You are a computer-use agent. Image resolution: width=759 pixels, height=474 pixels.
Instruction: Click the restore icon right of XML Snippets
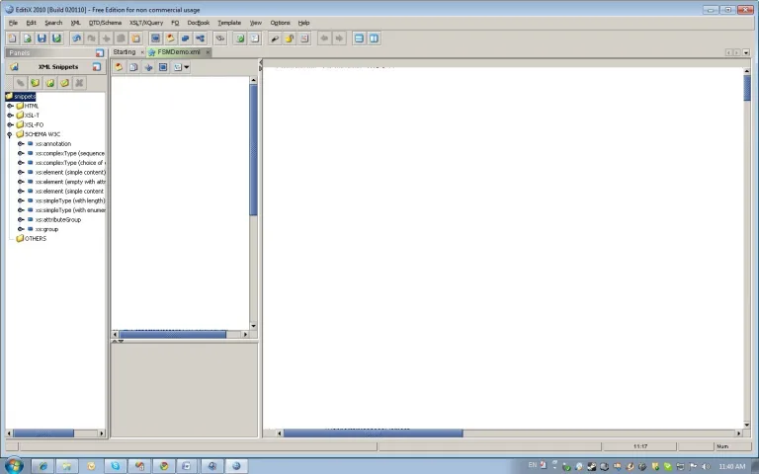[x=97, y=67]
